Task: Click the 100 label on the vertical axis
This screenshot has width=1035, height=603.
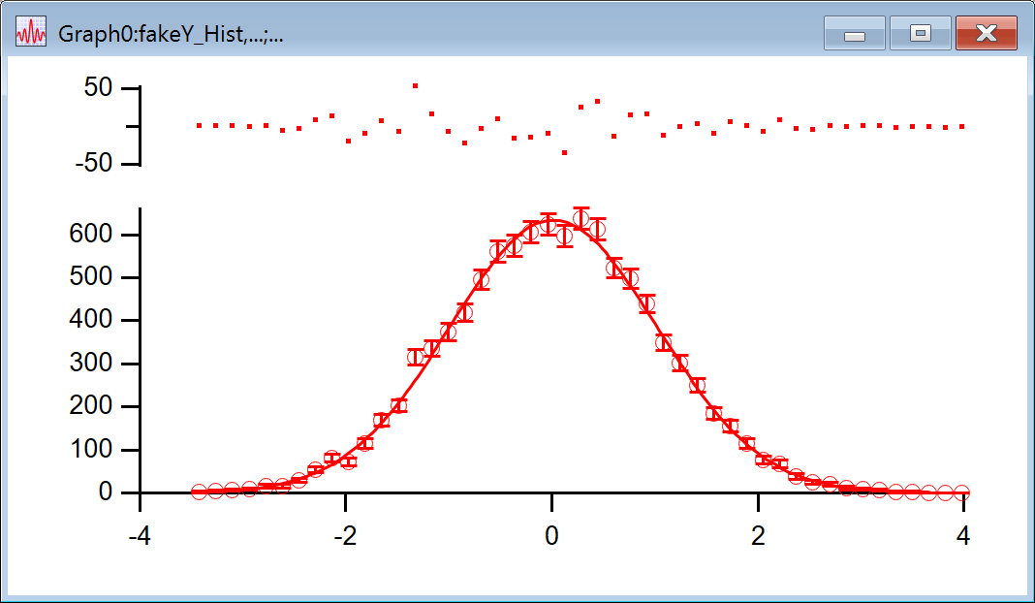Action: (95, 450)
